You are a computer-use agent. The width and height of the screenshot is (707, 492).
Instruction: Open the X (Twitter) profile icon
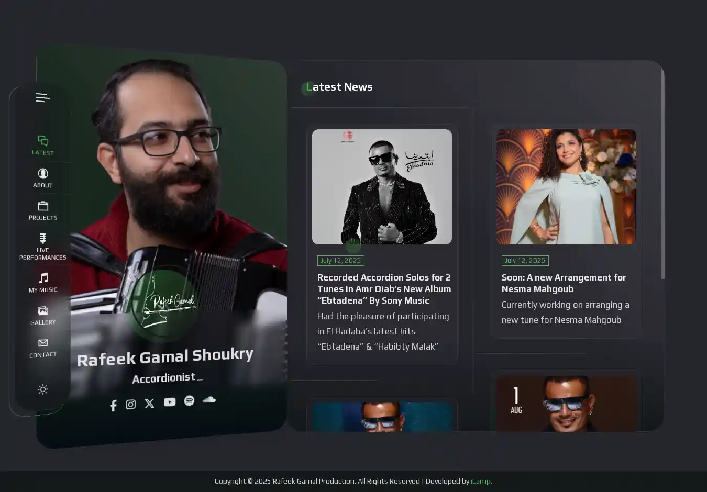pyautogui.click(x=150, y=403)
